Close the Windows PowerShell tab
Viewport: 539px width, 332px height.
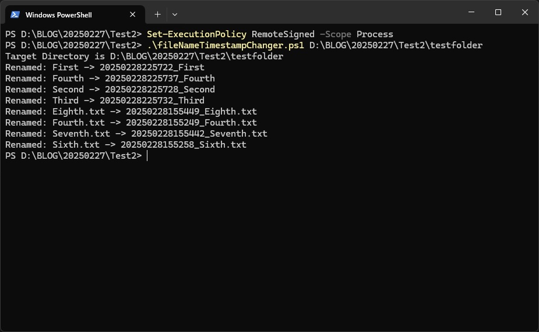click(133, 15)
